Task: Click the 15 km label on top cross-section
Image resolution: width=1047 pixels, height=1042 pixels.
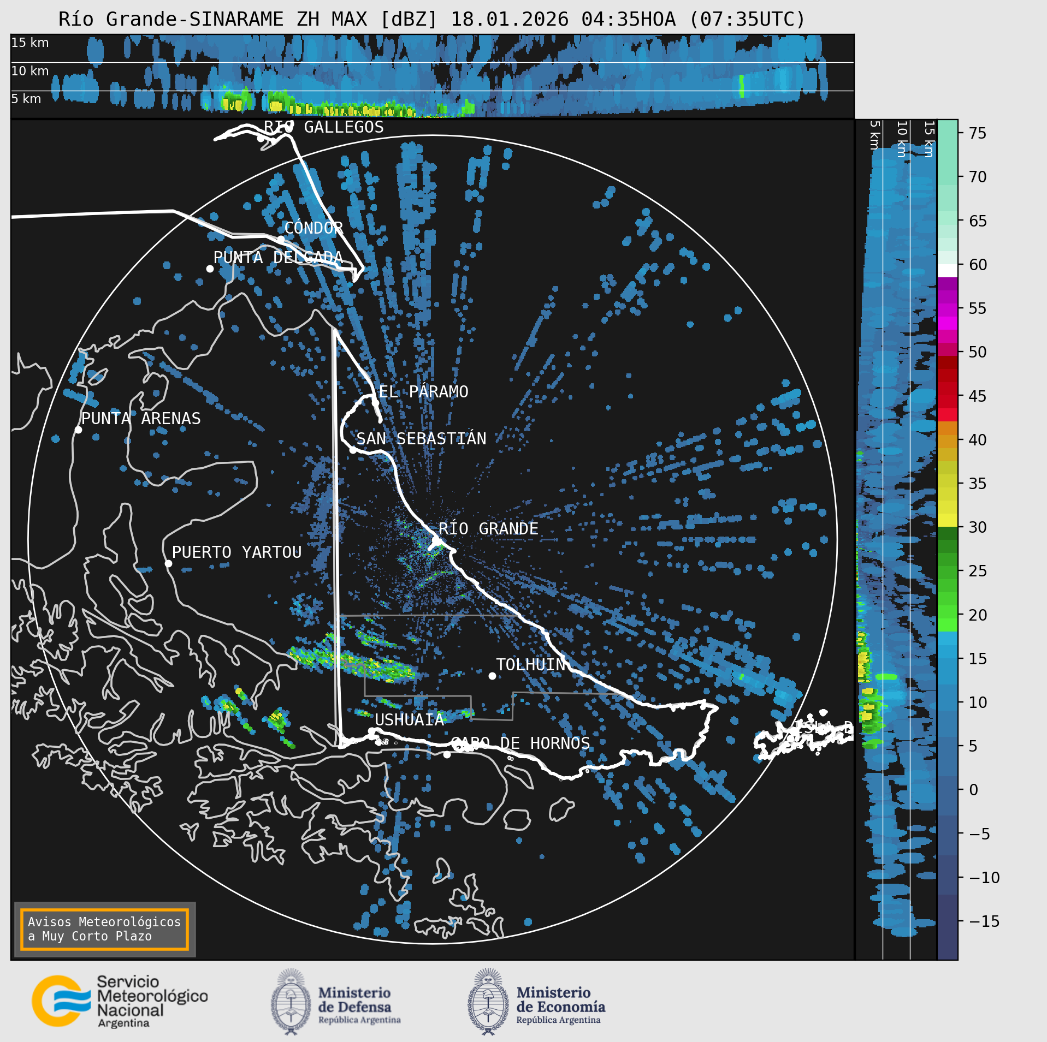Action: 30,43
